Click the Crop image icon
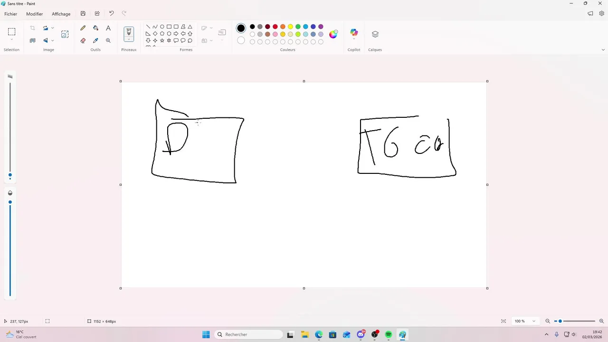This screenshot has height=342, width=608. (32, 28)
